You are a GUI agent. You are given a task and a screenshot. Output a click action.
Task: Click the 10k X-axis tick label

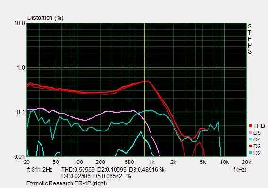point(224,162)
